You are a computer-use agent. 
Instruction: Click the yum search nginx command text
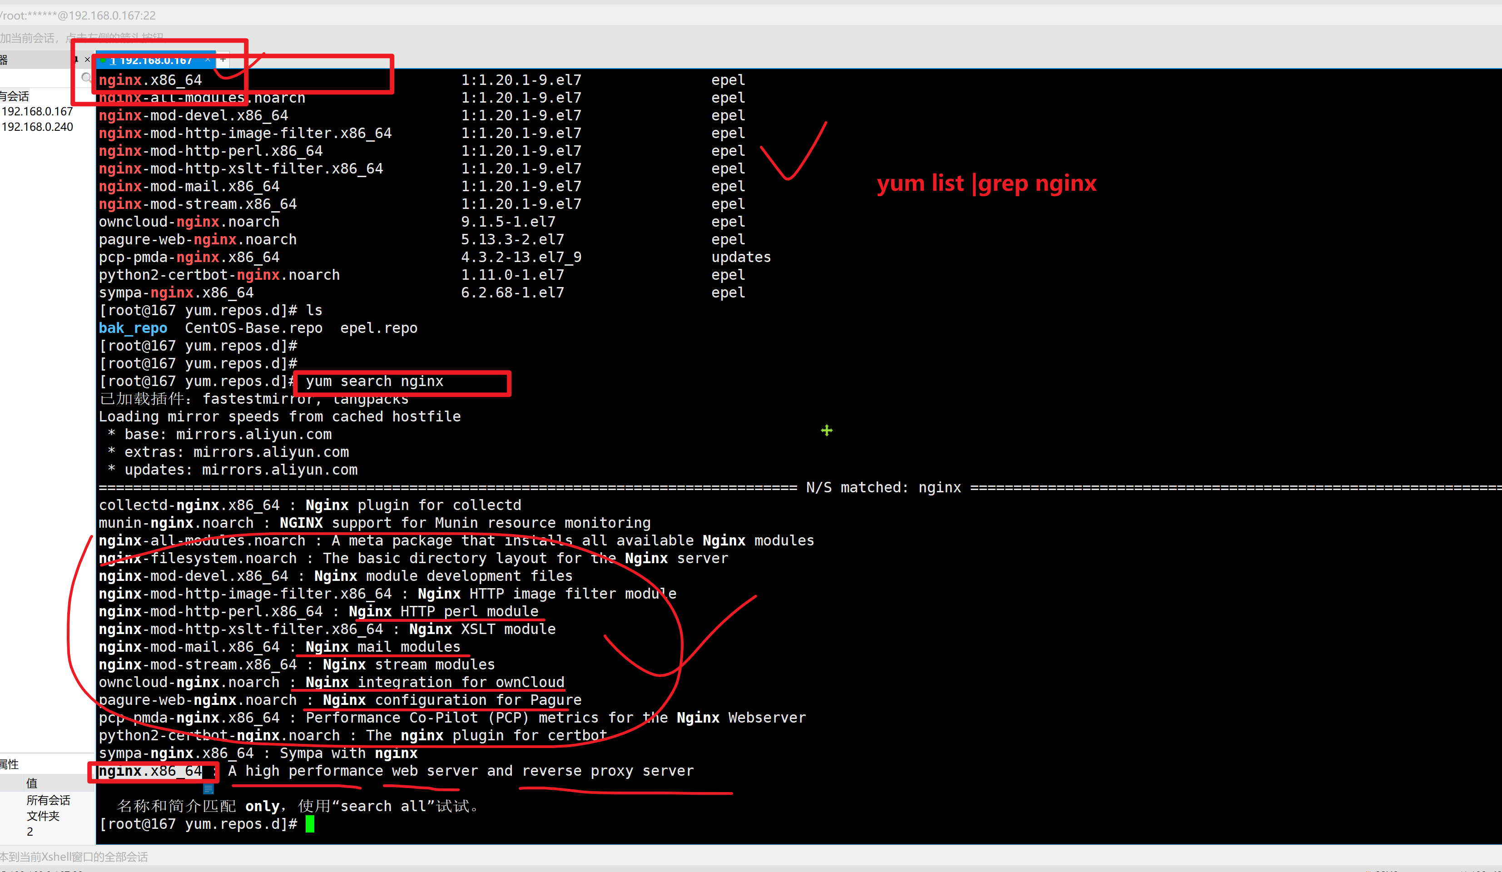374,381
